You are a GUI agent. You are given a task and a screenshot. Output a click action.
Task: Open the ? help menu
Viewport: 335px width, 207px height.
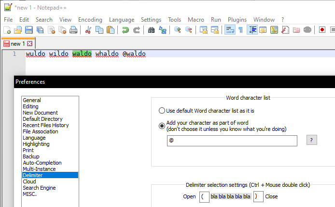283,20
